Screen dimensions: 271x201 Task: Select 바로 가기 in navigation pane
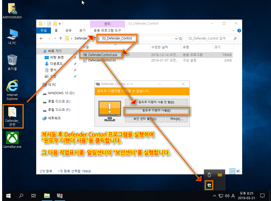[x=57, y=51]
